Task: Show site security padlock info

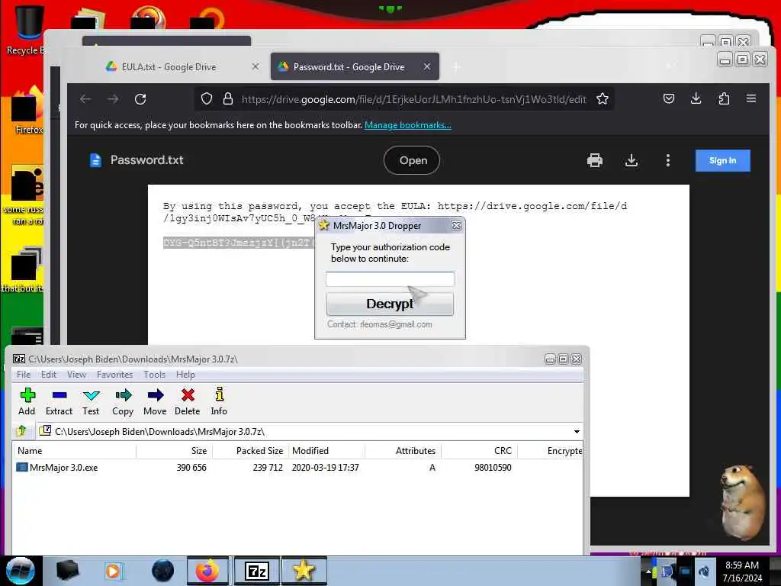Action: [x=228, y=98]
